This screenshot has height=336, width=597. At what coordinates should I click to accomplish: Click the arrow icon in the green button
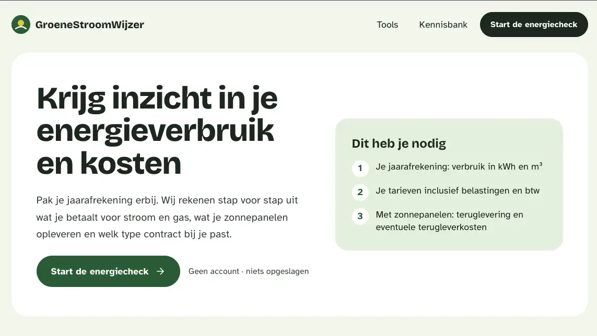click(x=161, y=271)
